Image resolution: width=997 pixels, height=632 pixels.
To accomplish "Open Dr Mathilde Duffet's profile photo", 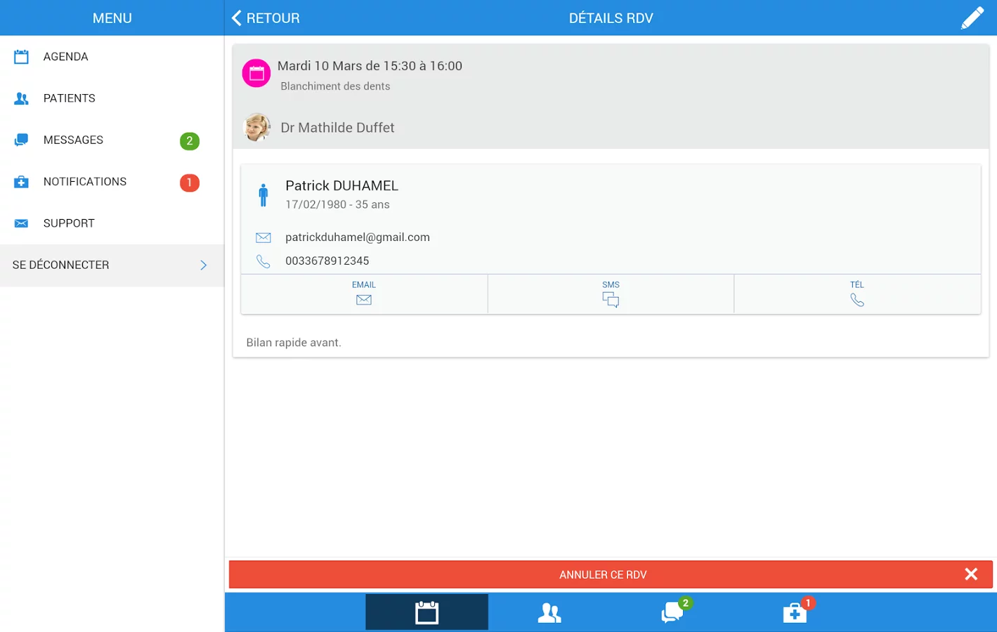I will [x=256, y=127].
